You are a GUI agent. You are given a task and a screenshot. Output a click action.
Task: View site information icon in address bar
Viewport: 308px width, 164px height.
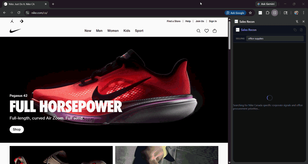(28, 13)
